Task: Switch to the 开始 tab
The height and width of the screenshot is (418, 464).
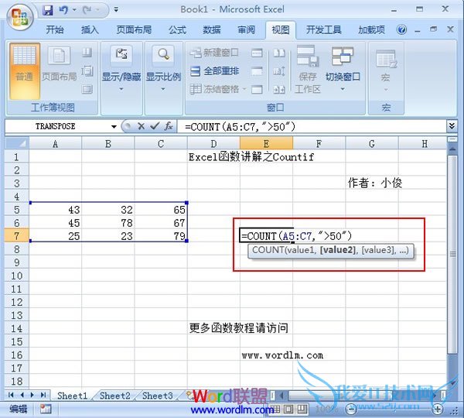Action: point(55,29)
